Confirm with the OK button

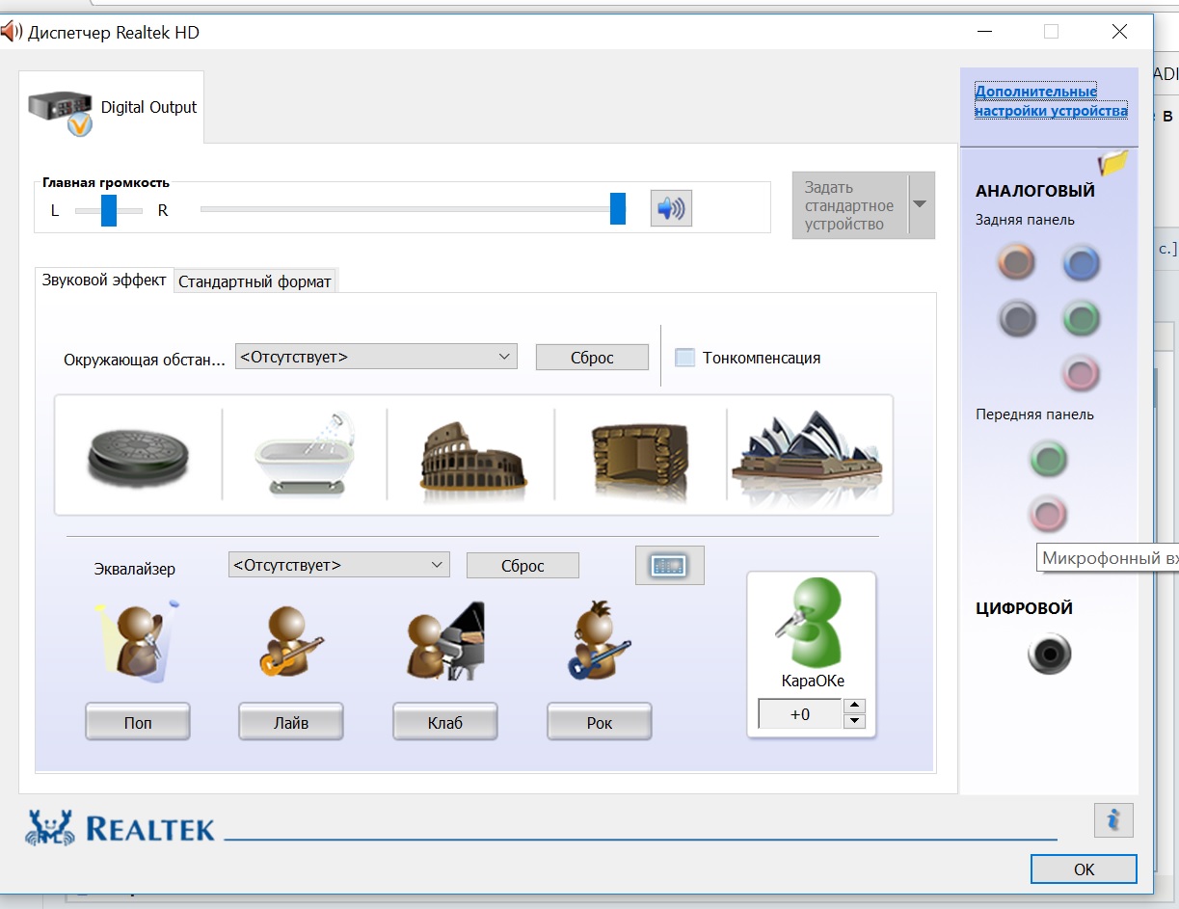(1084, 869)
